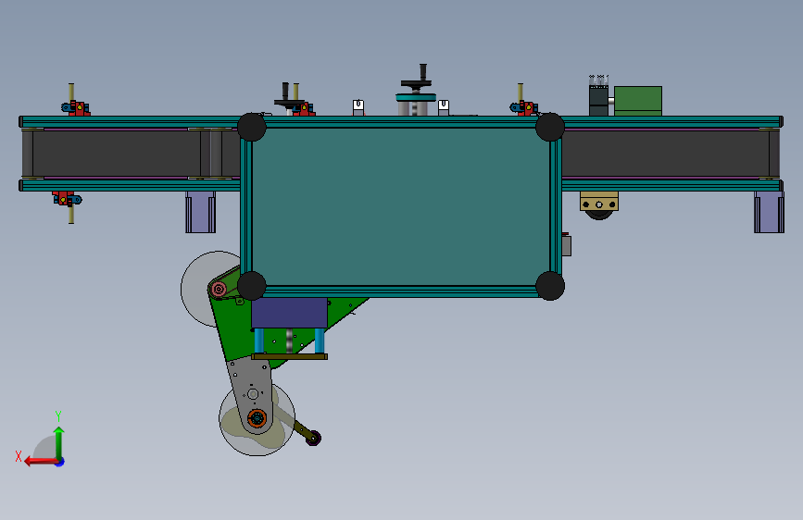The image size is (803, 520).
Task: Select the brown plate beneath the cyan posts
Action: click(x=289, y=357)
